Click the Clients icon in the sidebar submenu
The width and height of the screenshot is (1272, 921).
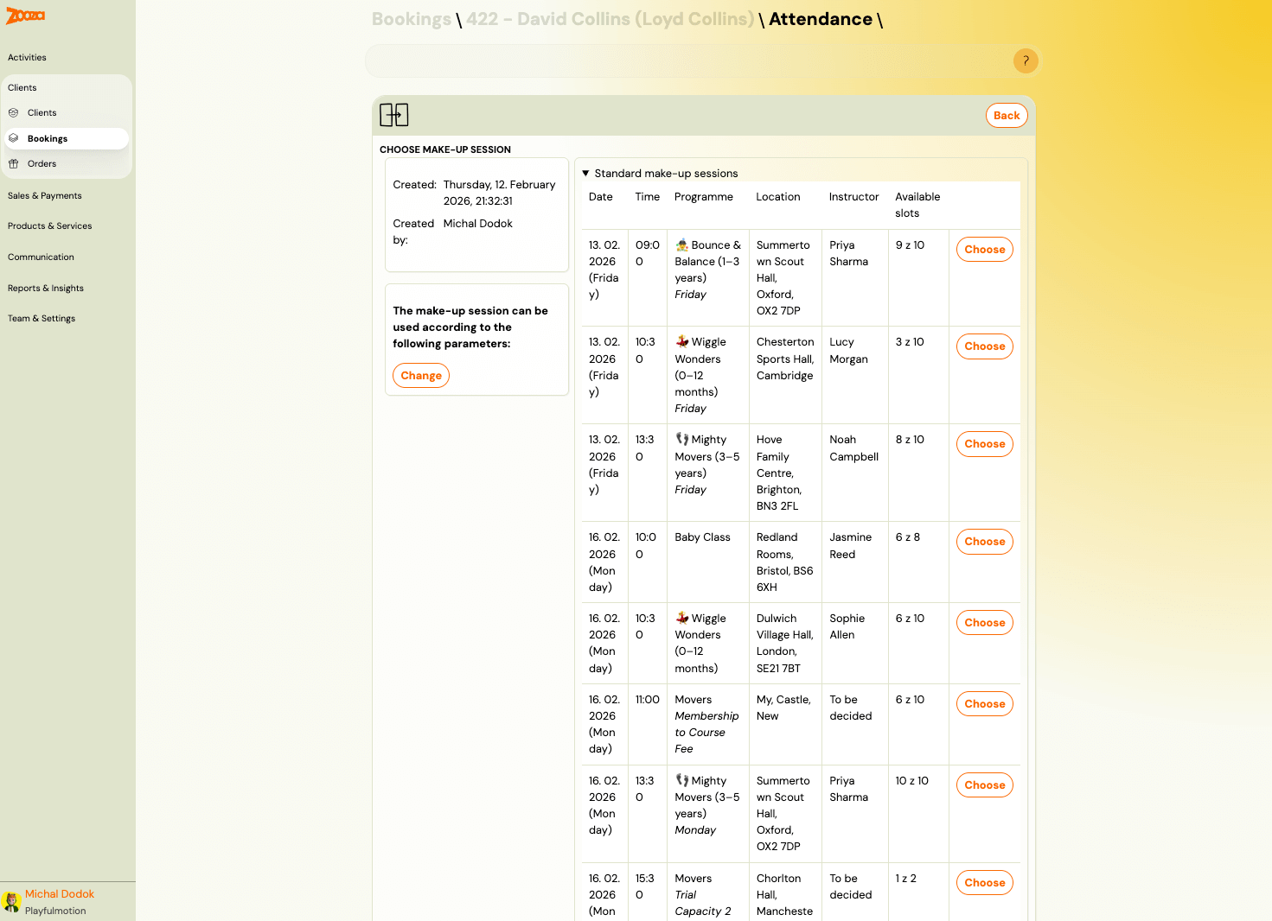[14, 113]
